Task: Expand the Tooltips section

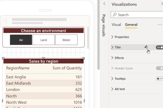Action: [112, 79]
